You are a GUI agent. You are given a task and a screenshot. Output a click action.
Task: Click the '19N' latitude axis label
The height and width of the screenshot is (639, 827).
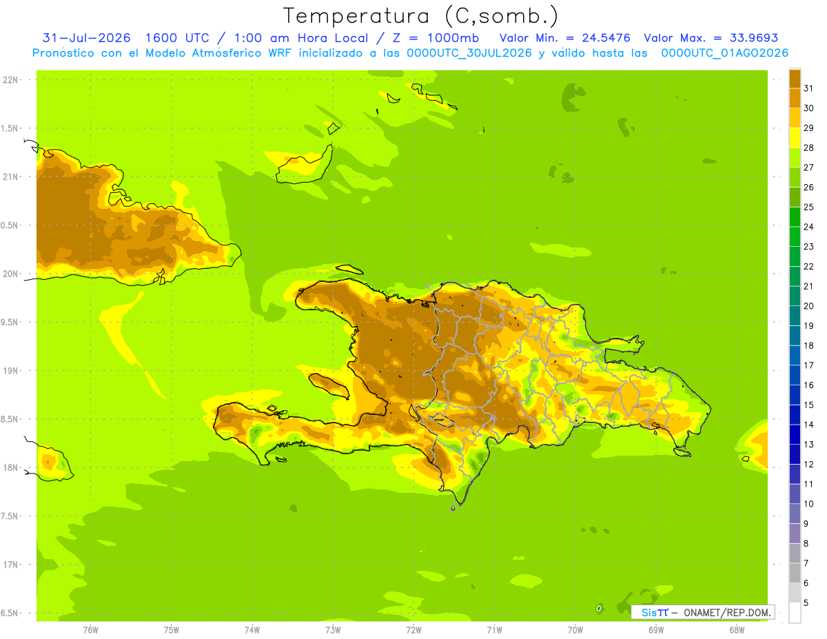(11, 371)
